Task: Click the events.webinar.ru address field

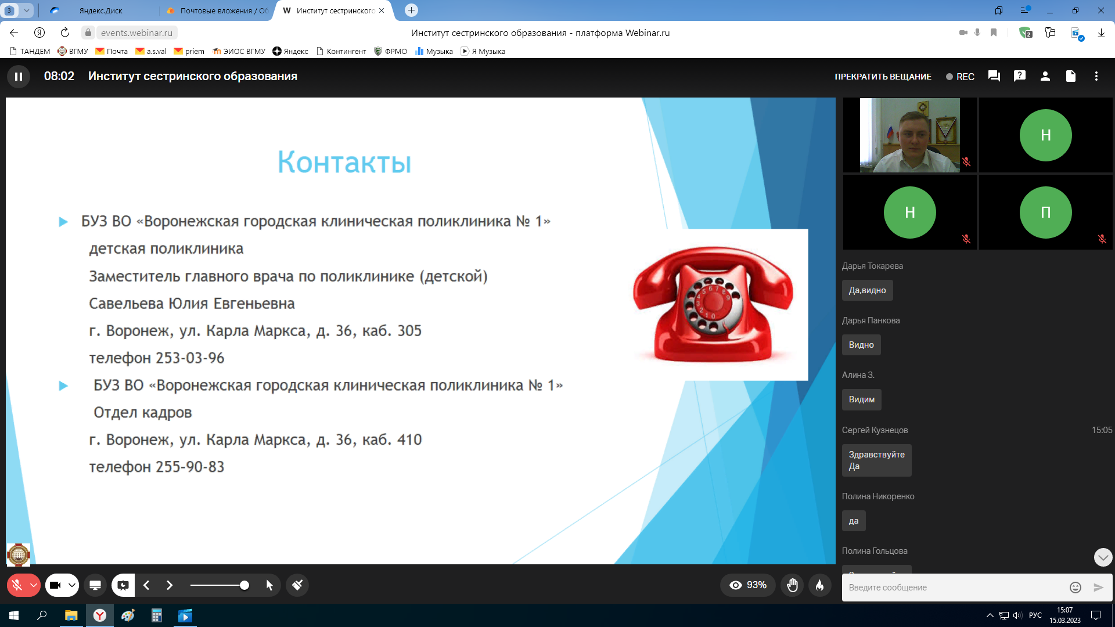Action: (137, 33)
